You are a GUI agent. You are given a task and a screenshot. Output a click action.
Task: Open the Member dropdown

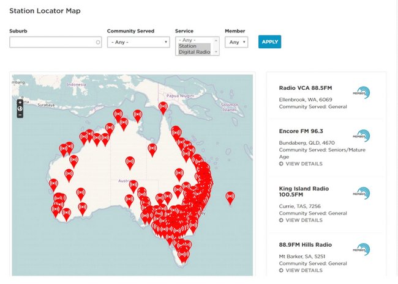click(x=236, y=42)
